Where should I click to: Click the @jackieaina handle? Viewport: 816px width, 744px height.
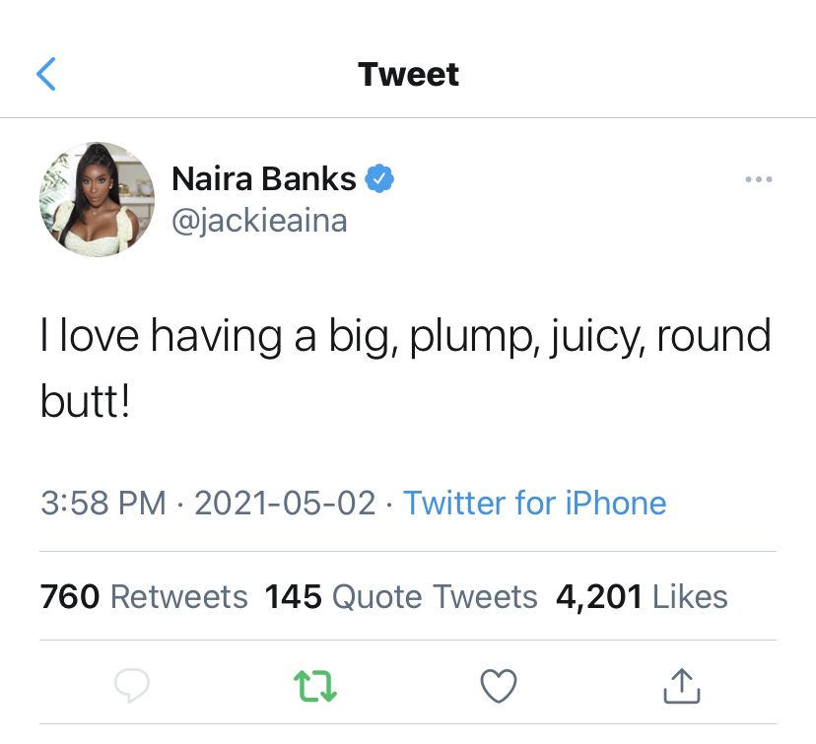click(x=259, y=221)
